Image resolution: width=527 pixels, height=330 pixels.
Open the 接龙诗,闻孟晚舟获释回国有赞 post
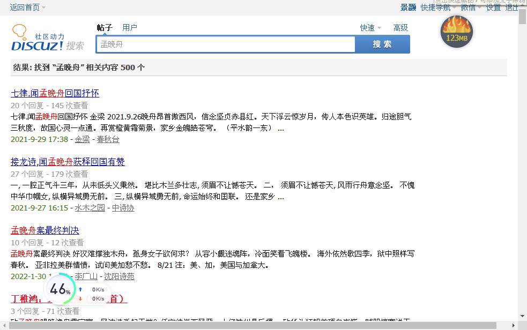coord(68,162)
